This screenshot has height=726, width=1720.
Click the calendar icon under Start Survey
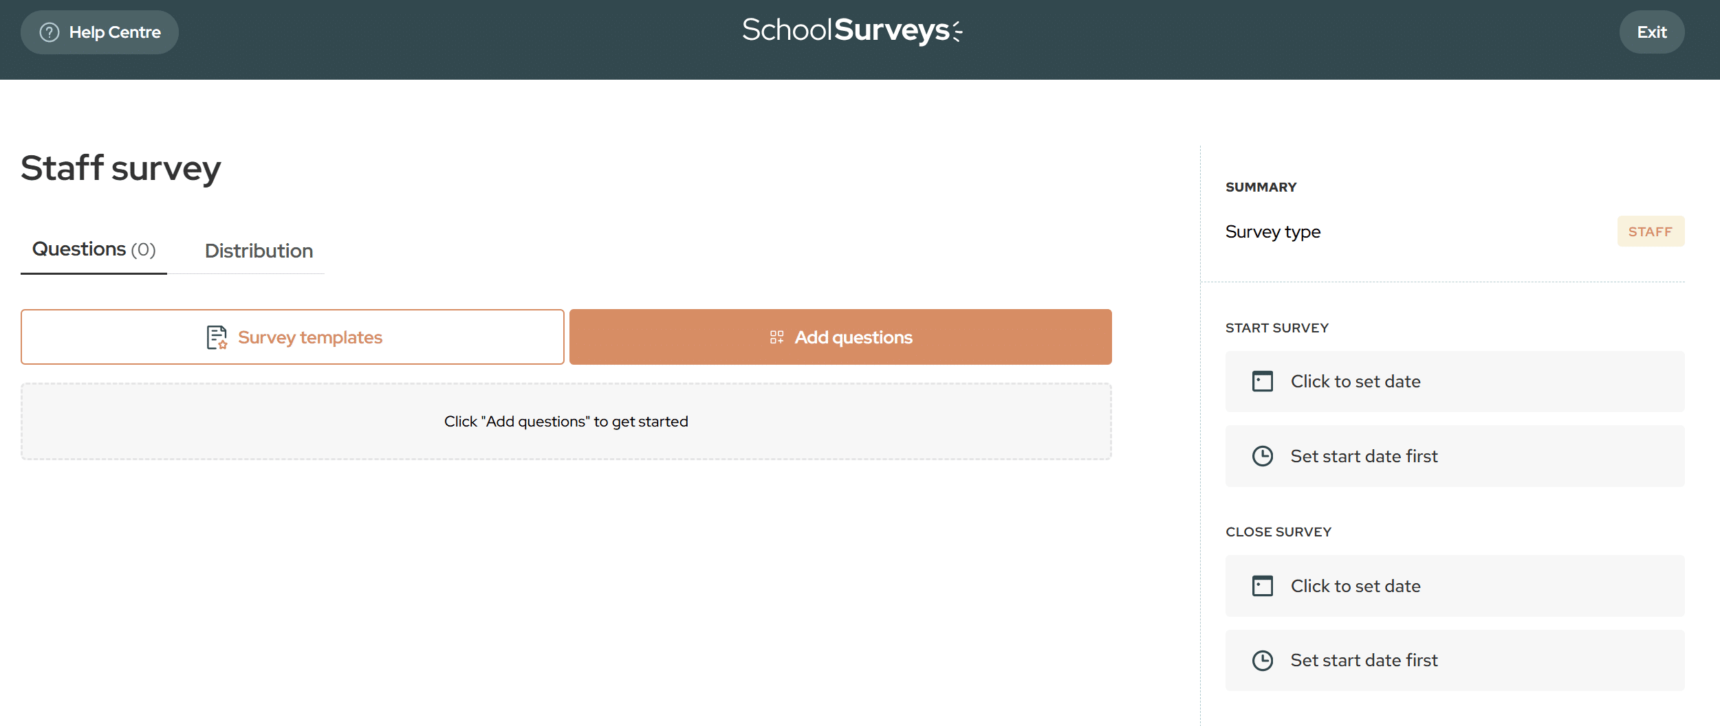click(1262, 381)
